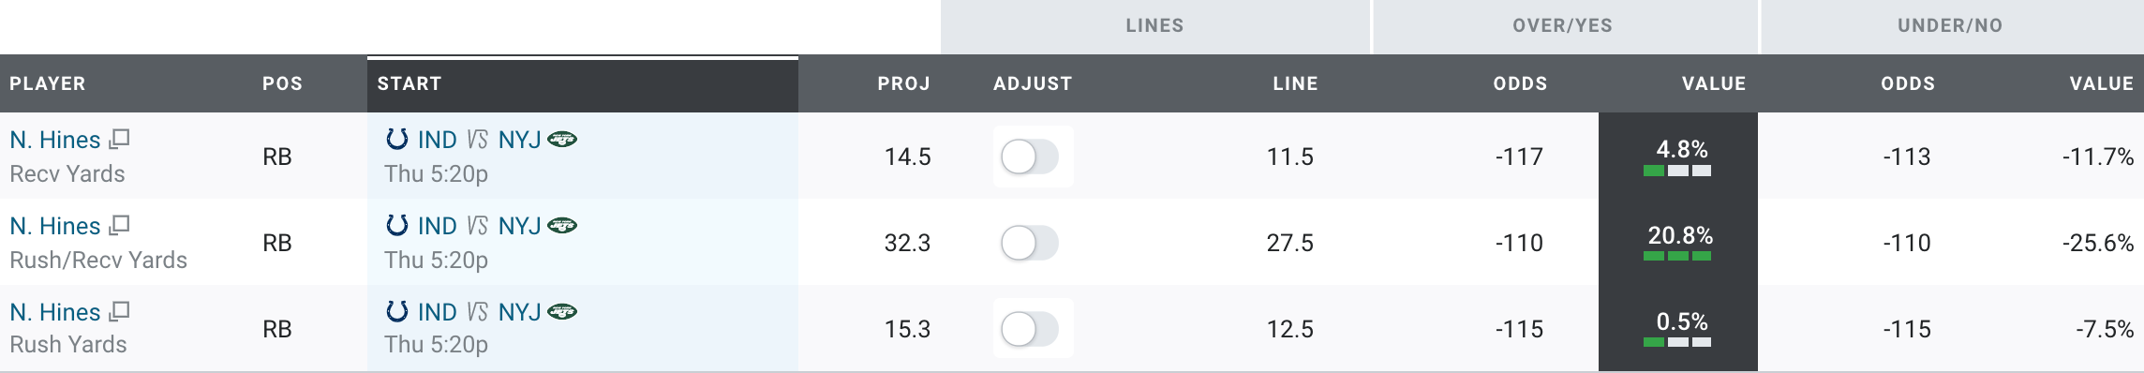Open the N. Hines link in the Recv Yards row

[55, 140]
